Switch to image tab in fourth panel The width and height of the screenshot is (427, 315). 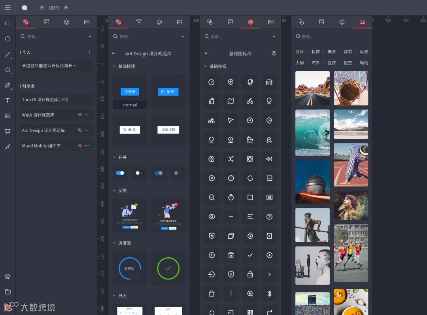[x=362, y=22]
